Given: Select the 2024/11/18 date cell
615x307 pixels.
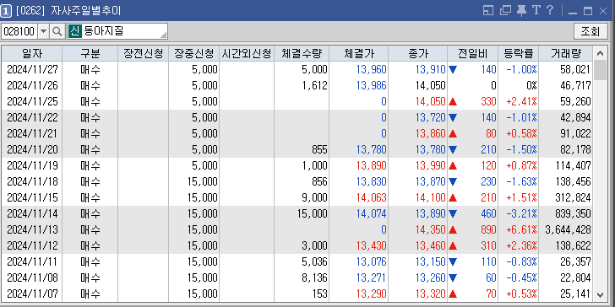Looking at the screenshot, I should [32, 181].
